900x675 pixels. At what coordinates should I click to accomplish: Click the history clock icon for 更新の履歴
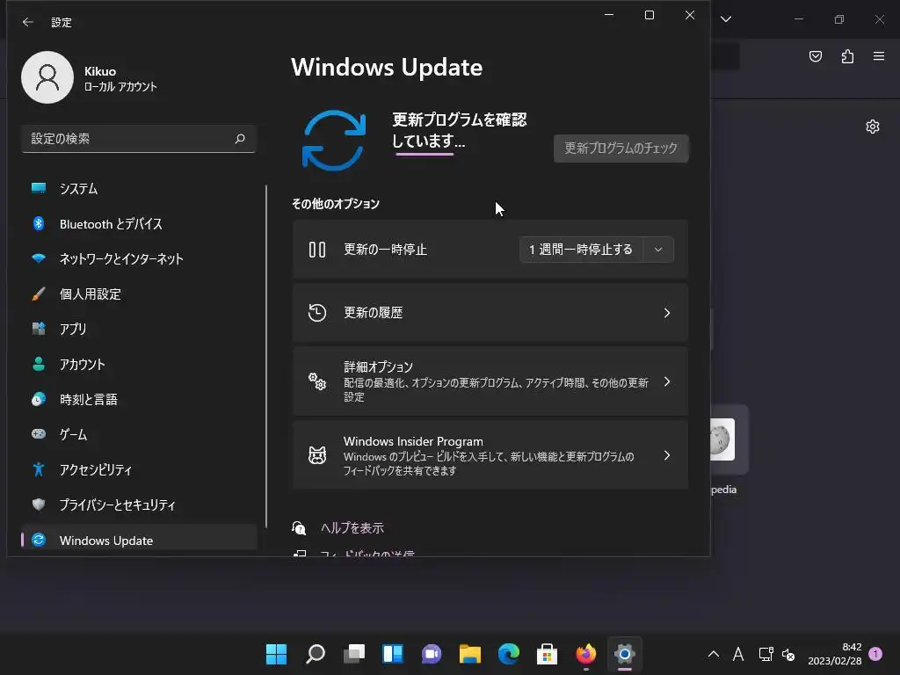316,313
